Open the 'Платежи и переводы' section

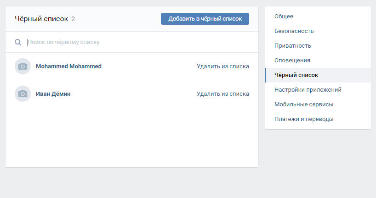tap(303, 119)
